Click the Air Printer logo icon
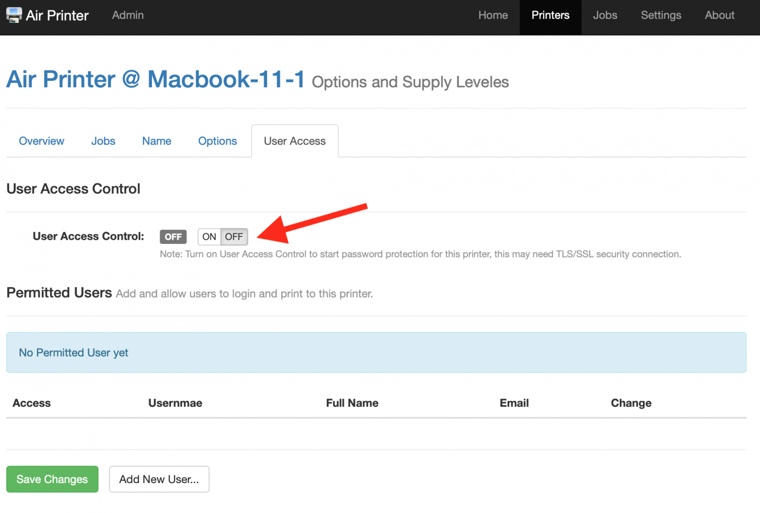 tap(14, 15)
